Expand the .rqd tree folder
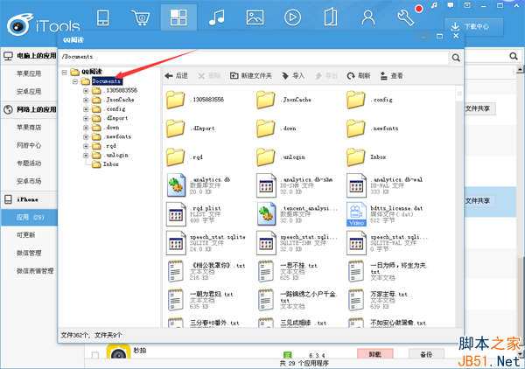 click(x=86, y=146)
